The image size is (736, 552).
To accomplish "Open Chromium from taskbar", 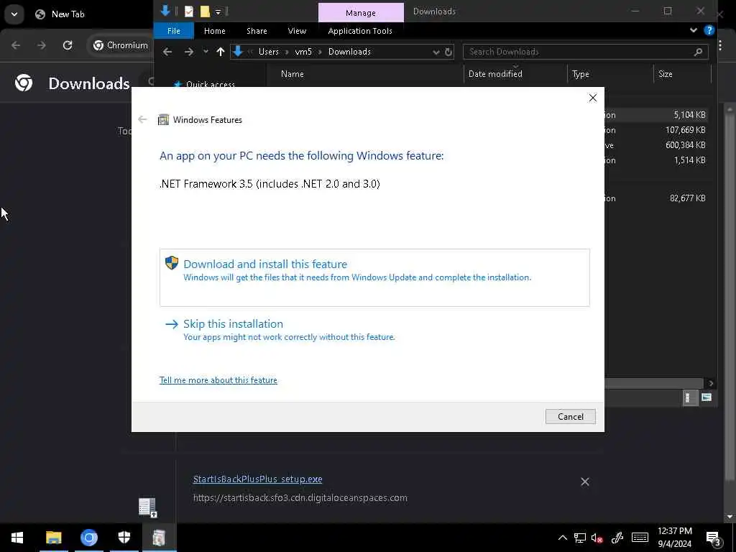I will [88, 538].
